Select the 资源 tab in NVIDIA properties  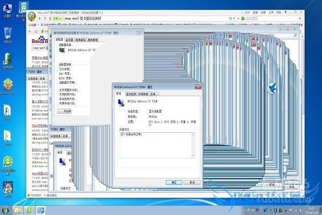153,94
